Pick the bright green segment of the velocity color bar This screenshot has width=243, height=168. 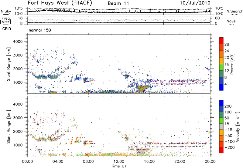pyautogui.click(x=221, y=121)
